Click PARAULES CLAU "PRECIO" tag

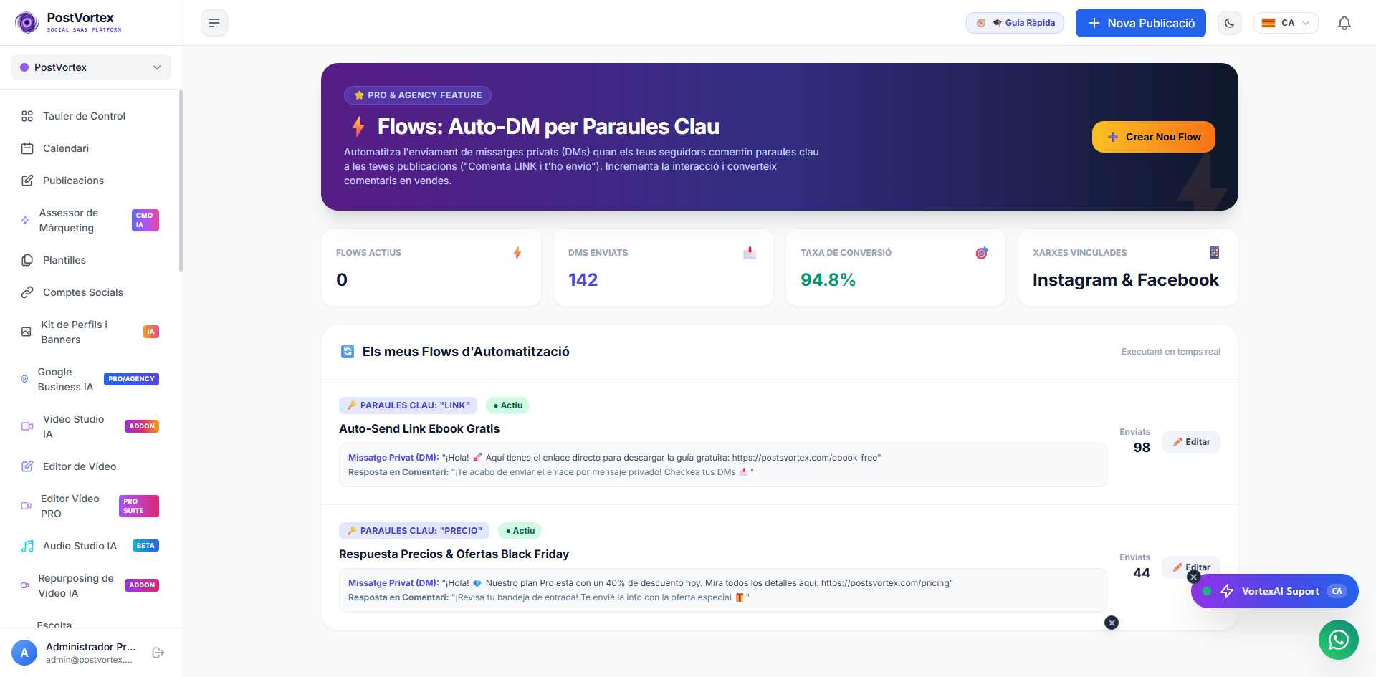click(414, 531)
